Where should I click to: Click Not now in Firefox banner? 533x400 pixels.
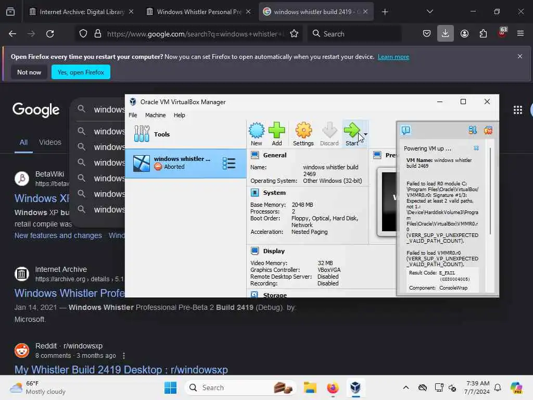click(29, 72)
